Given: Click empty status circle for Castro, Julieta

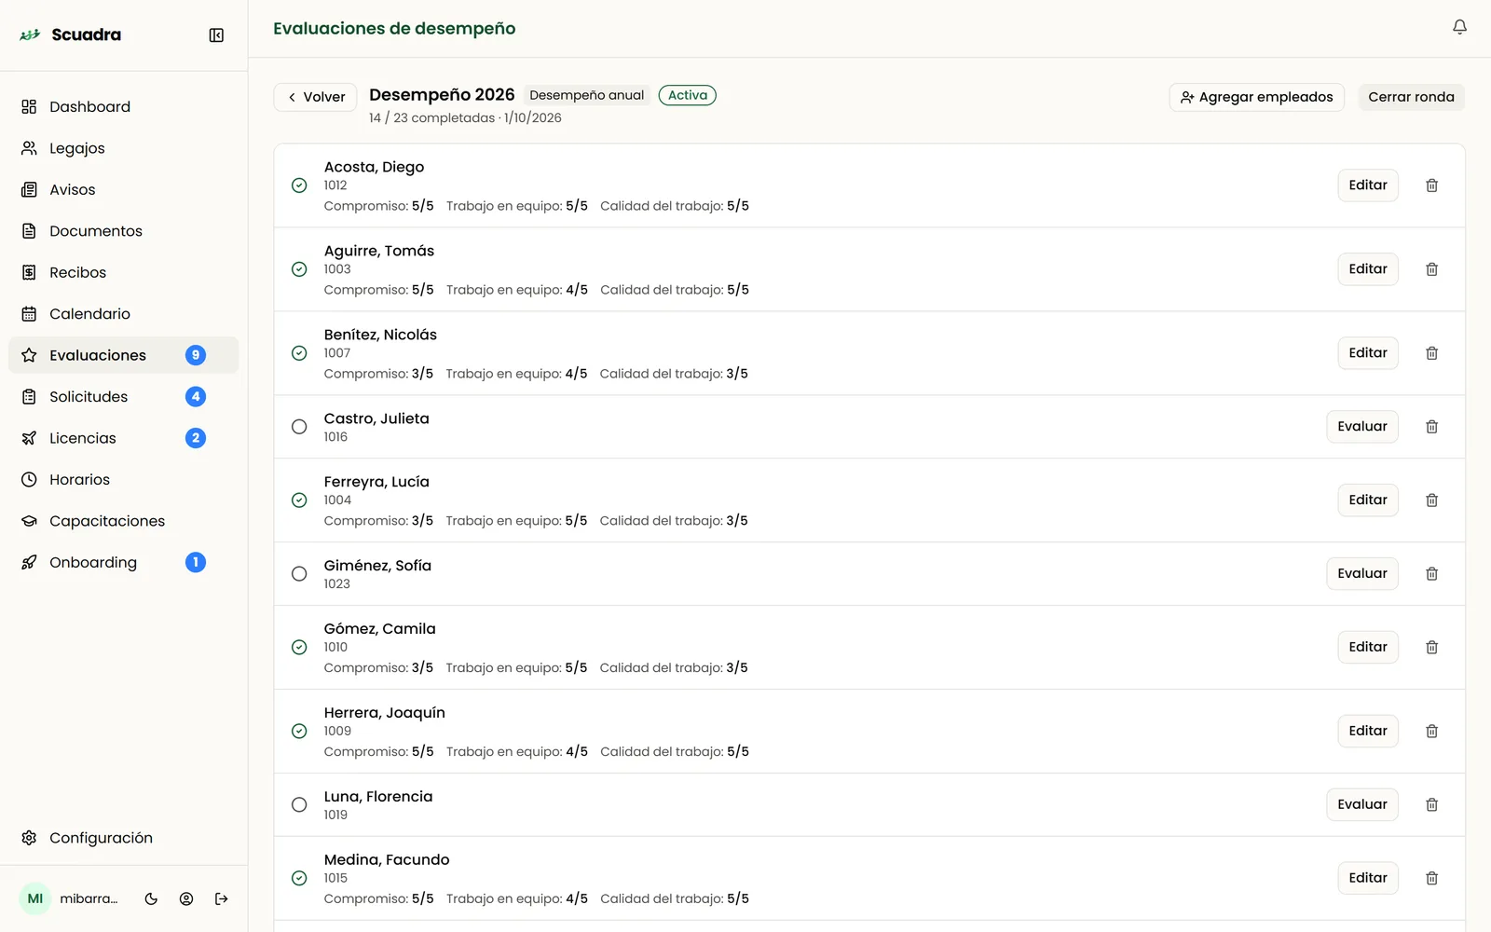Looking at the screenshot, I should (x=299, y=427).
